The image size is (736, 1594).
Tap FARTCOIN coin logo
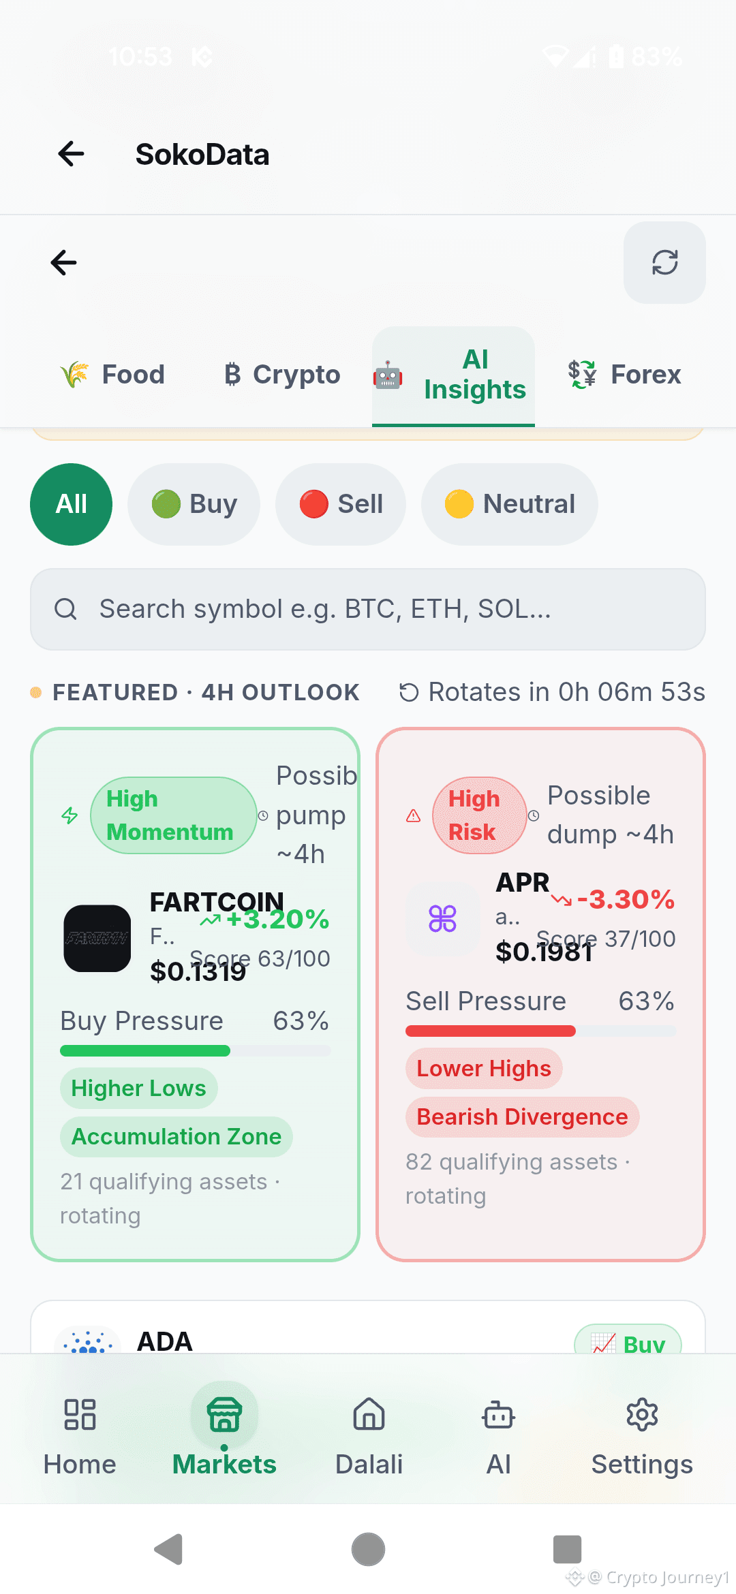(97, 938)
